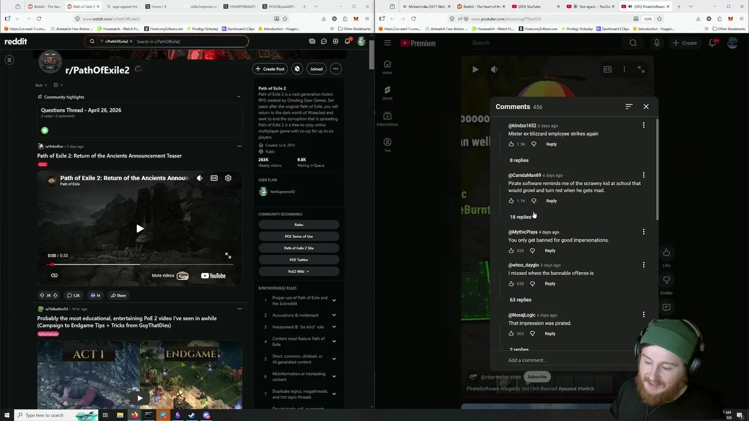Share the Return of the Ancients post

coord(118,295)
